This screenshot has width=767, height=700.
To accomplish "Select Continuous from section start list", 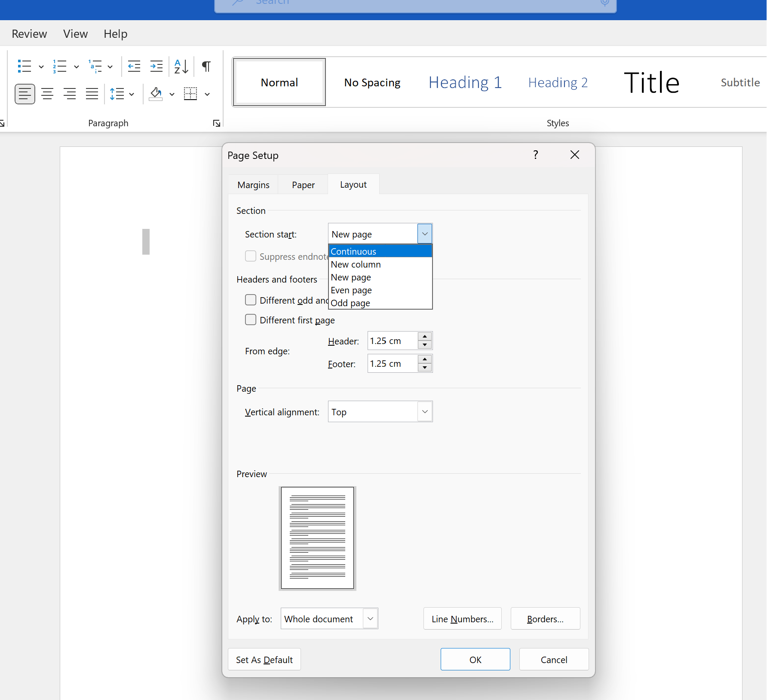I will (380, 251).
